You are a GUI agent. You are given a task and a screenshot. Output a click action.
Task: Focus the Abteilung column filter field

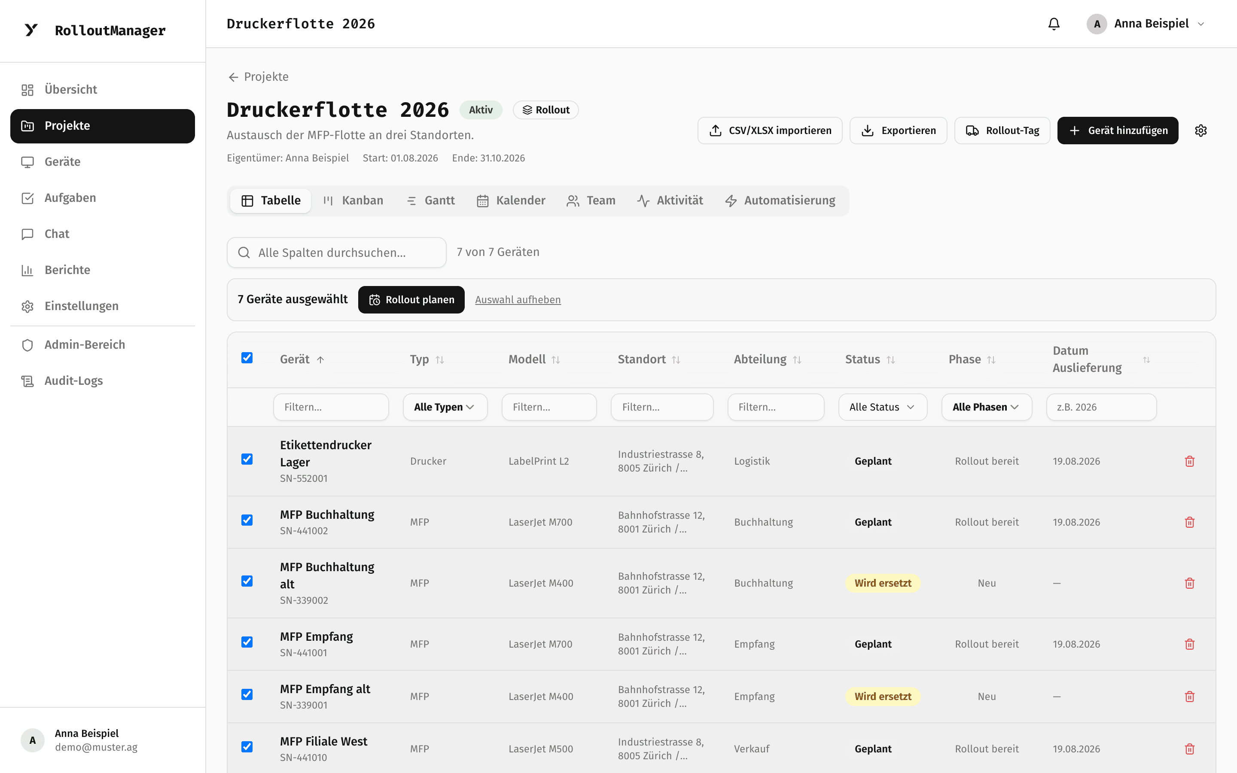pyautogui.click(x=775, y=407)
